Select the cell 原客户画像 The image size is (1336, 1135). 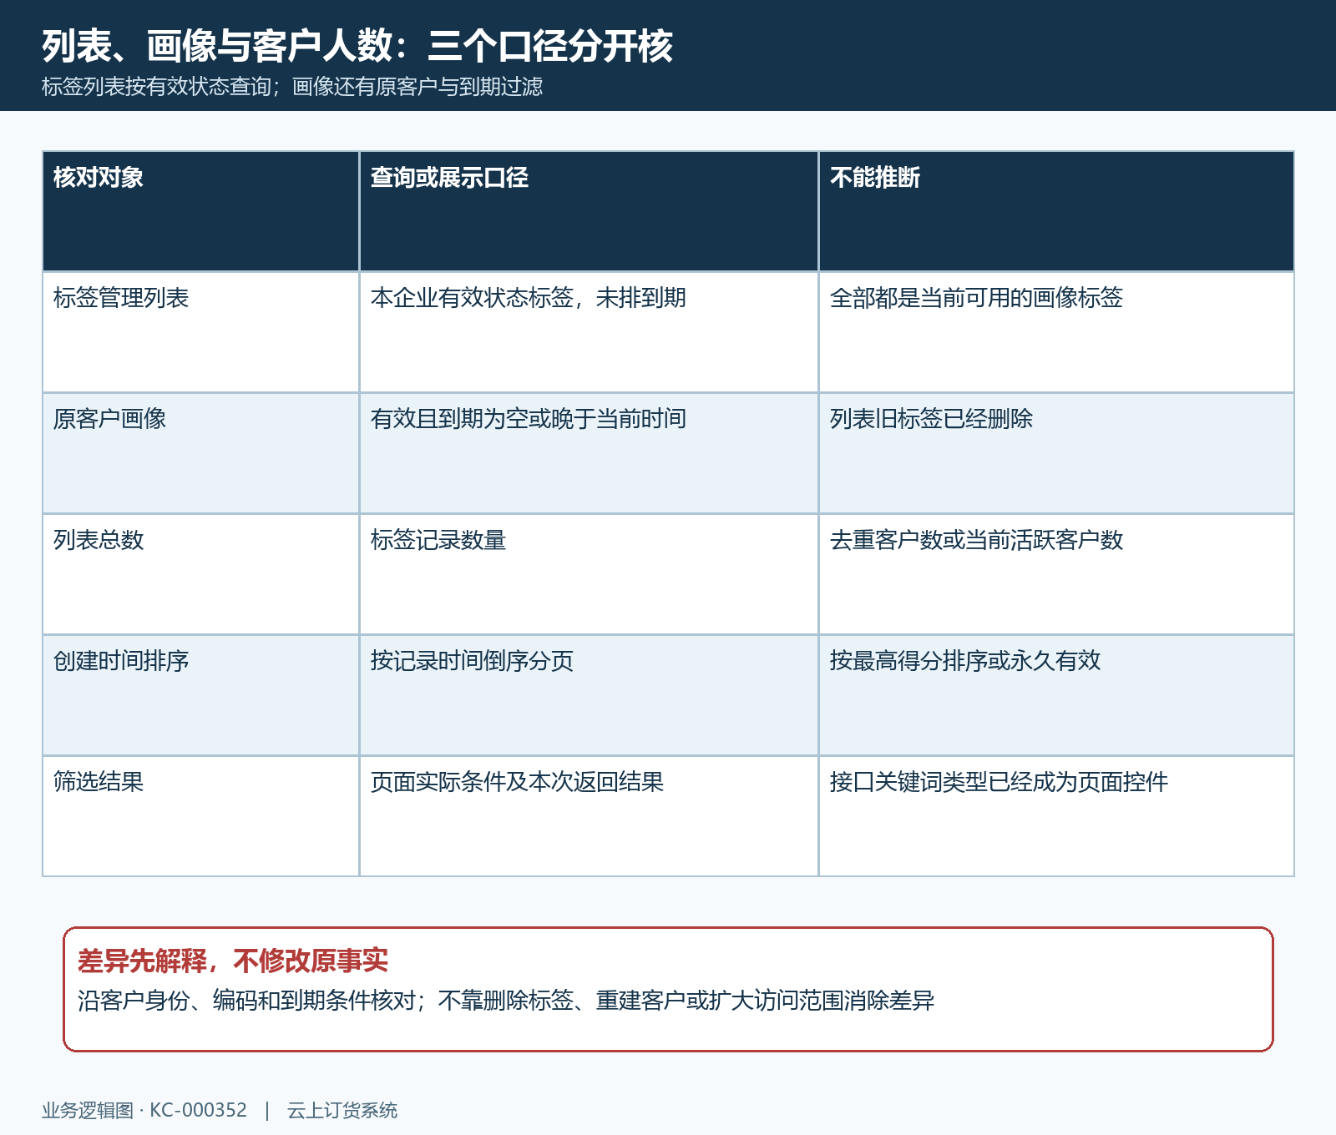pyautogui.click(x=201, y=453)
